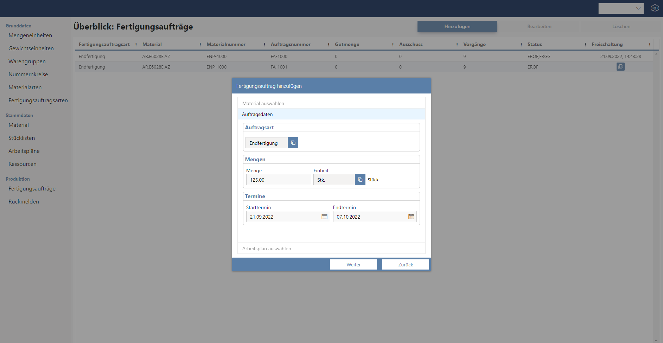Expand the Material auswählen step
The image size is (663, 343).
(263, 103)
